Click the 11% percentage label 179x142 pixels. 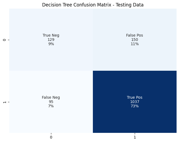[135, 44]
